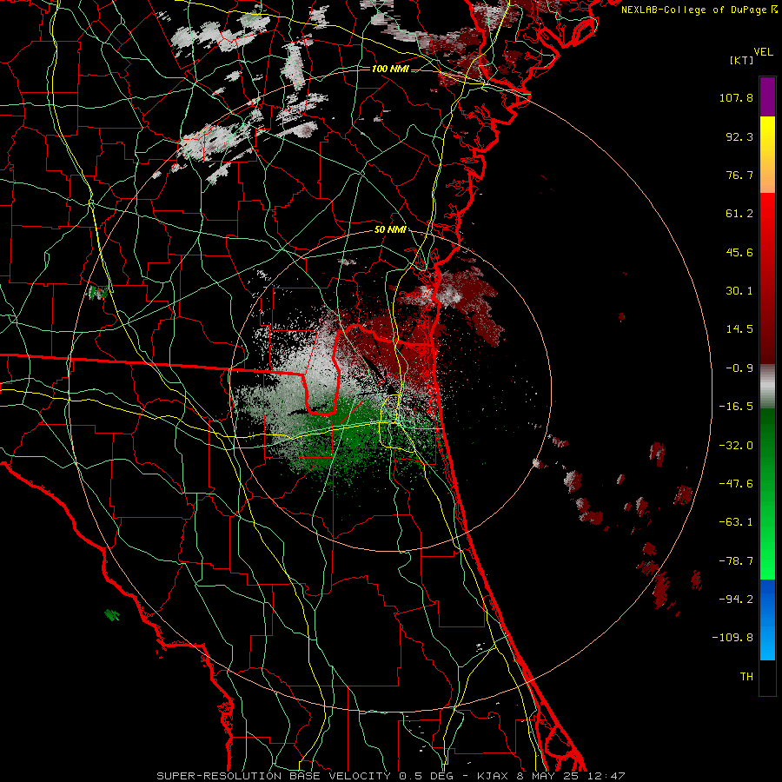The width and height of the screenshot is (782, 782).
Task: Select the 61.2 velocity scale value
Action: click(739, 214)
